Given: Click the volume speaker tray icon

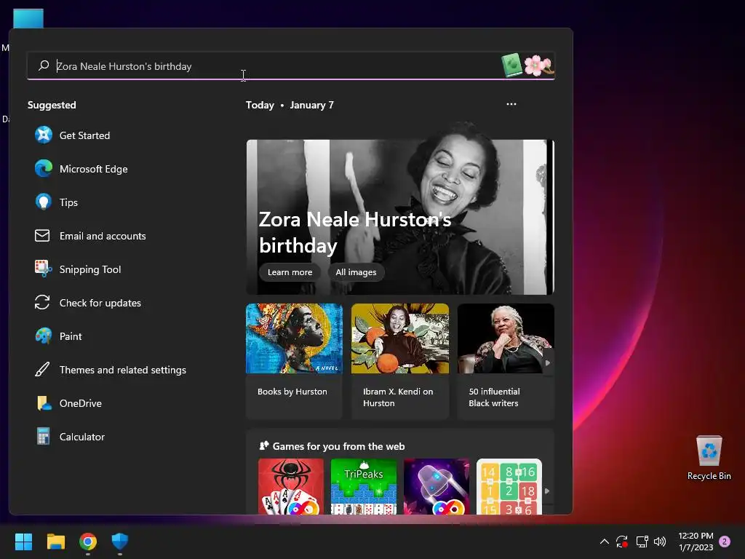Looking at the screenshot, I should click(660, 542).
